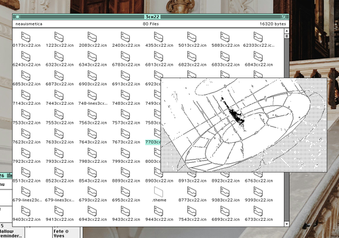Click the 6343cx22.icn filename label
This screenshot has width=339, height=238.
pos(92,65)
